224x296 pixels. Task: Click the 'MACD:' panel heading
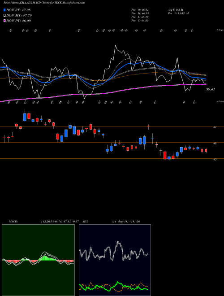(13, 222)
